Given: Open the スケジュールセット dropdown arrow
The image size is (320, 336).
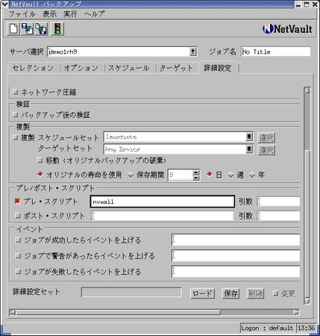Looking at the screenshot, I should [x=249, y=137].
